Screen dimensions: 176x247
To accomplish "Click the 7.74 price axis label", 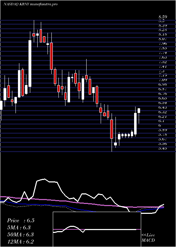I will 163,53.
